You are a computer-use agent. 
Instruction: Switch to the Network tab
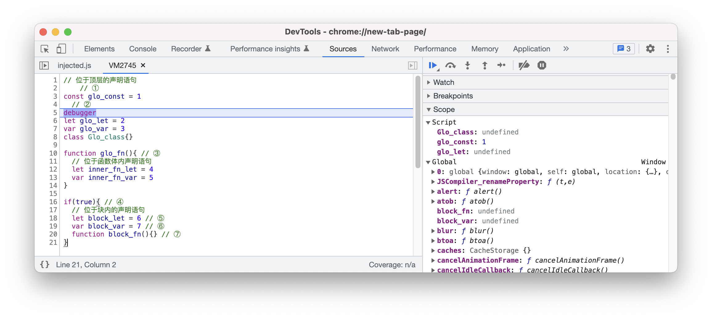pos(385,49)
